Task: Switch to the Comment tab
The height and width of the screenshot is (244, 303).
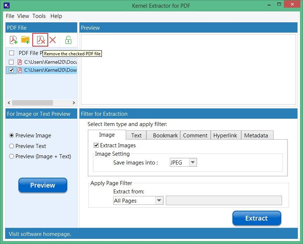Action: point(195,136)
